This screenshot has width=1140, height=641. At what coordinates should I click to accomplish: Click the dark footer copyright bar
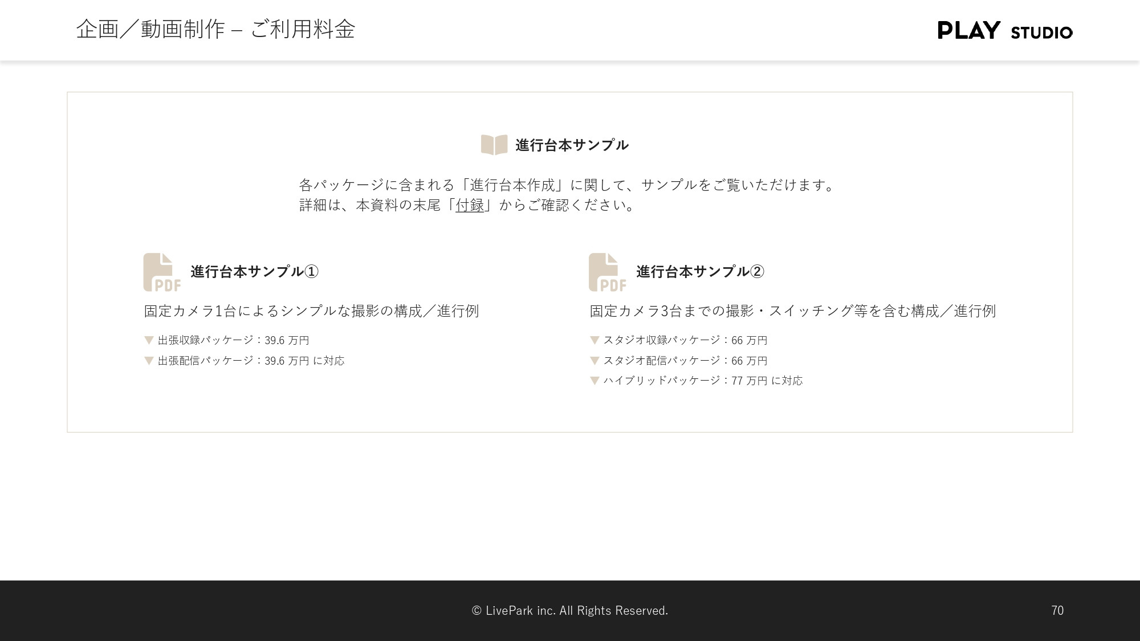569,610
